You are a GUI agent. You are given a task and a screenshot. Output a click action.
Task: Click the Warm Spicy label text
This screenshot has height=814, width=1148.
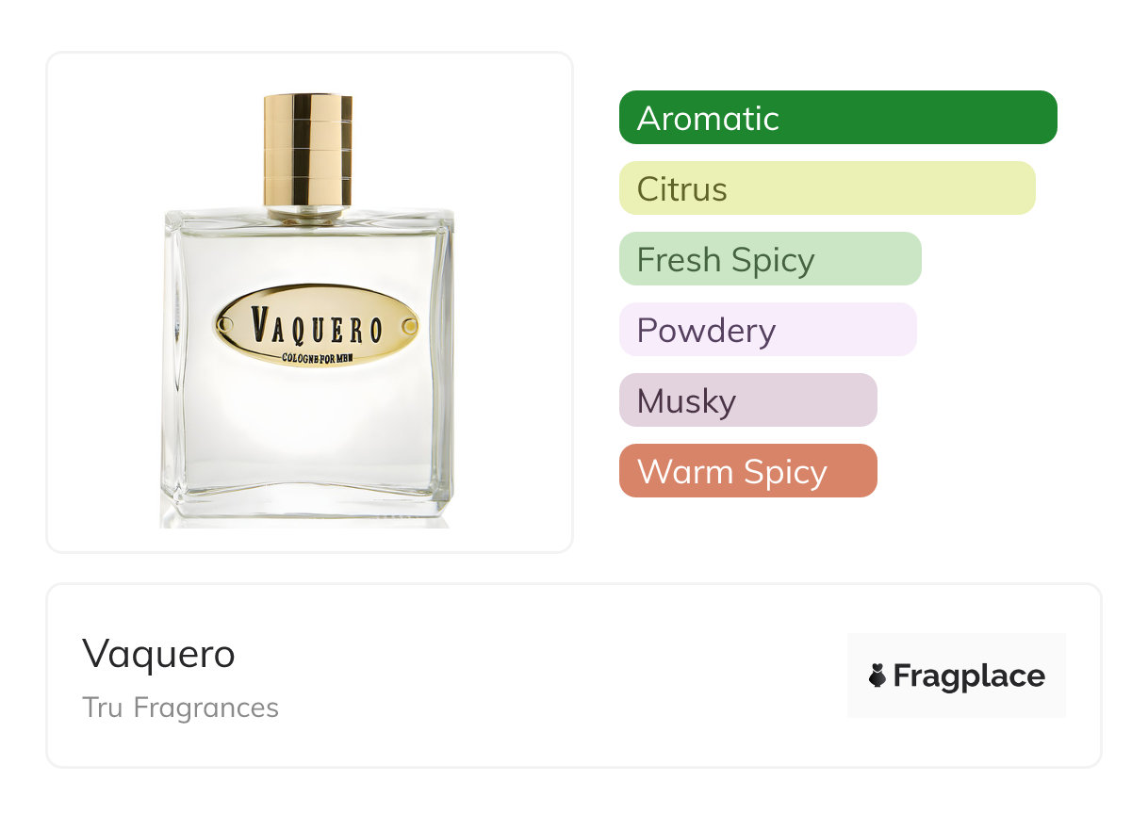pos(732,472)
